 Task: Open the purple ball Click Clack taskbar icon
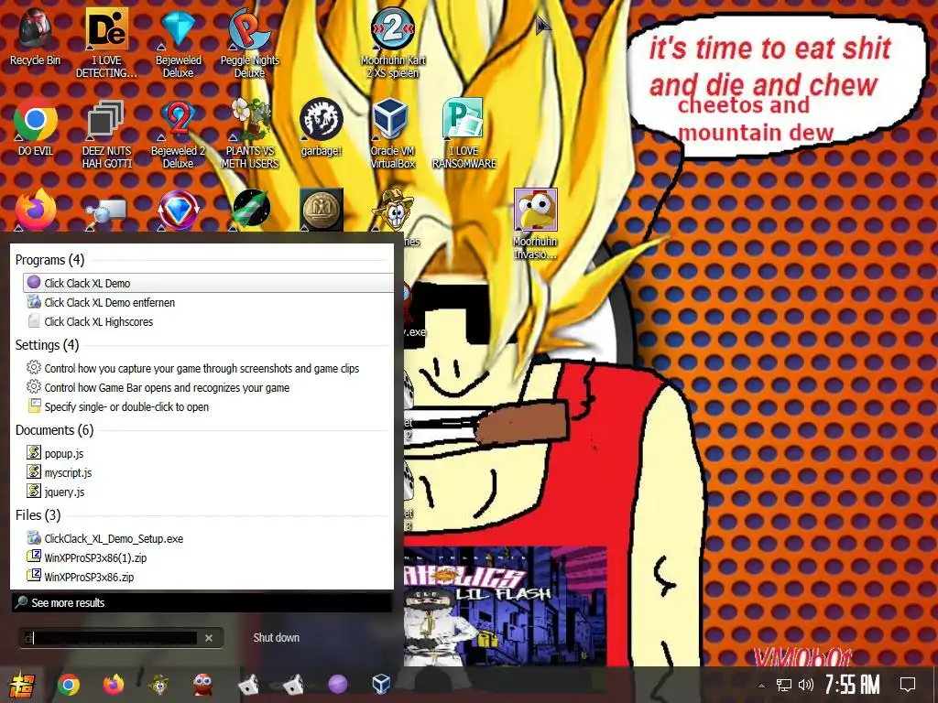[337, 684]
